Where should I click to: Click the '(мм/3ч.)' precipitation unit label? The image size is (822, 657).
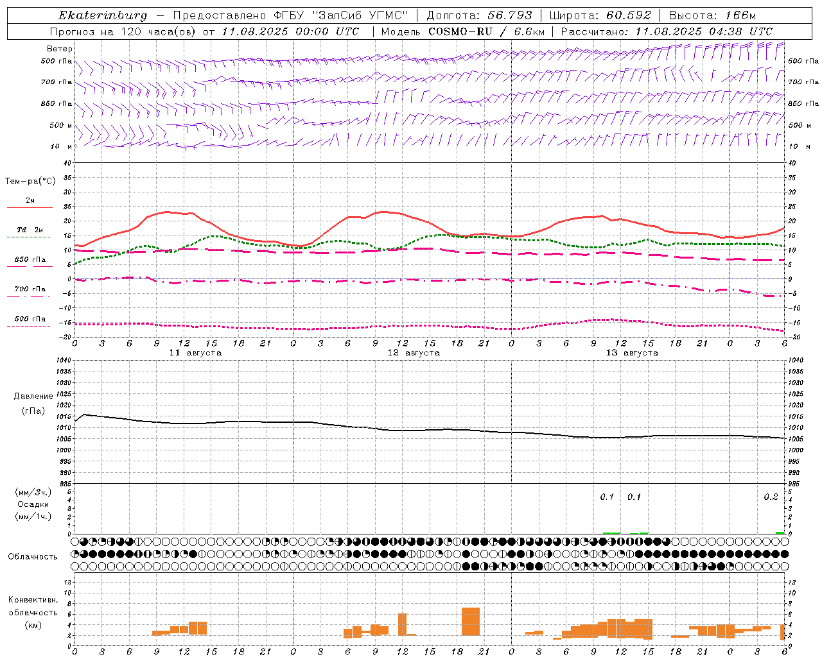[33, 492]
